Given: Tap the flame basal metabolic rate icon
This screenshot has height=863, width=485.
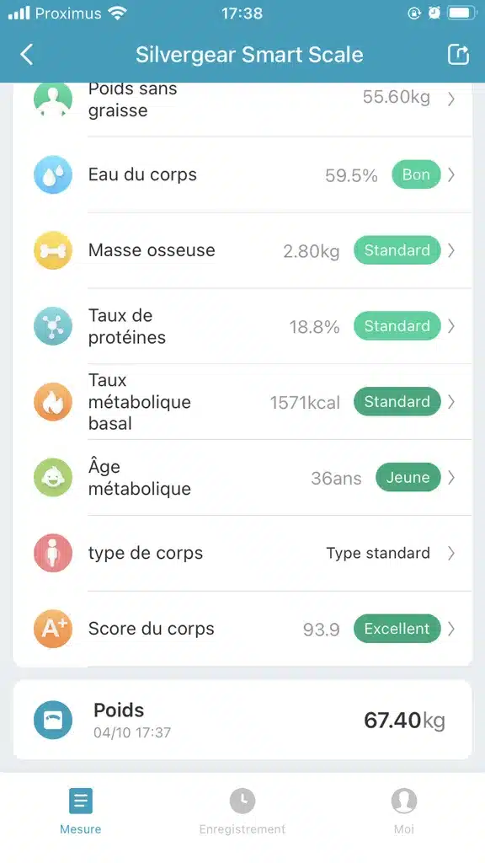Looking at the screenshot, I should [53, 402].
